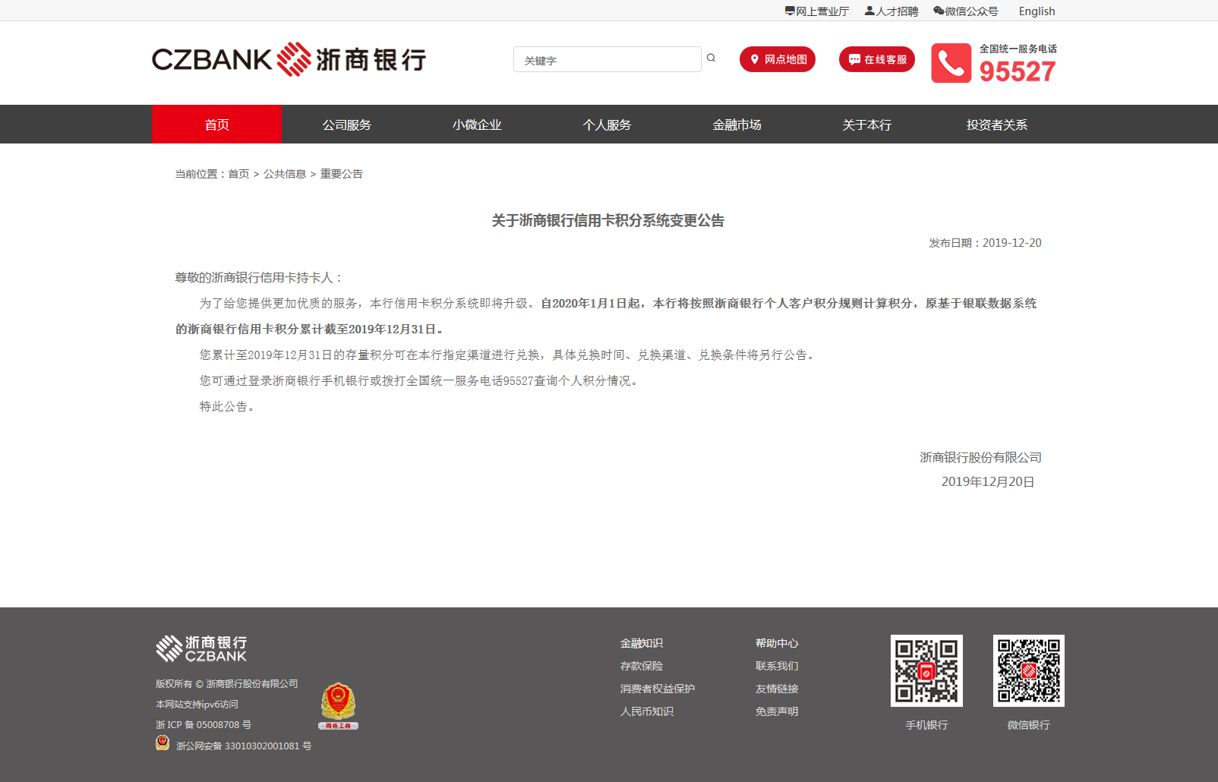The height and width of the screenshot is (782, 1218).
Task: Click the police emblem icon beside 浙公网安备
Action: (163, 743)
